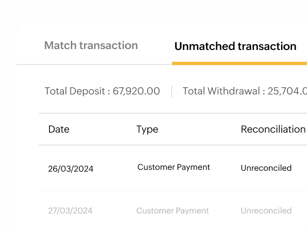The height and width of the screenshot is (228, 307).
Task: Select the Unmatched transaction tab
Action: coord(235,46)
